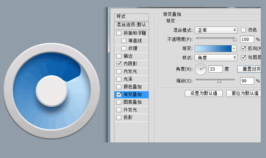The height and width of the screenshot is (158, 266).
Task: Select the 投影 list entry label
Action: pyautogui.click(x=128, y=118)
